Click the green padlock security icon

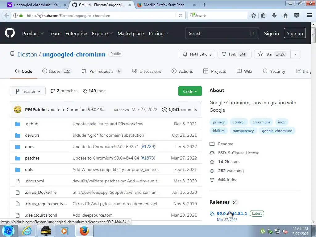(x=21, y=15)
